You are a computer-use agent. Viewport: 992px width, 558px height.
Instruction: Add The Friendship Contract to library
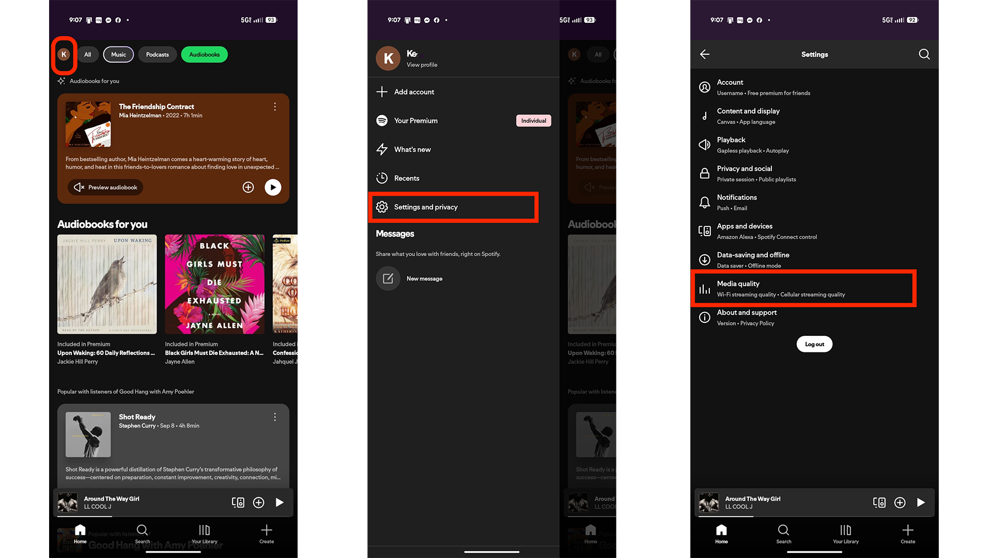[248, 187]
